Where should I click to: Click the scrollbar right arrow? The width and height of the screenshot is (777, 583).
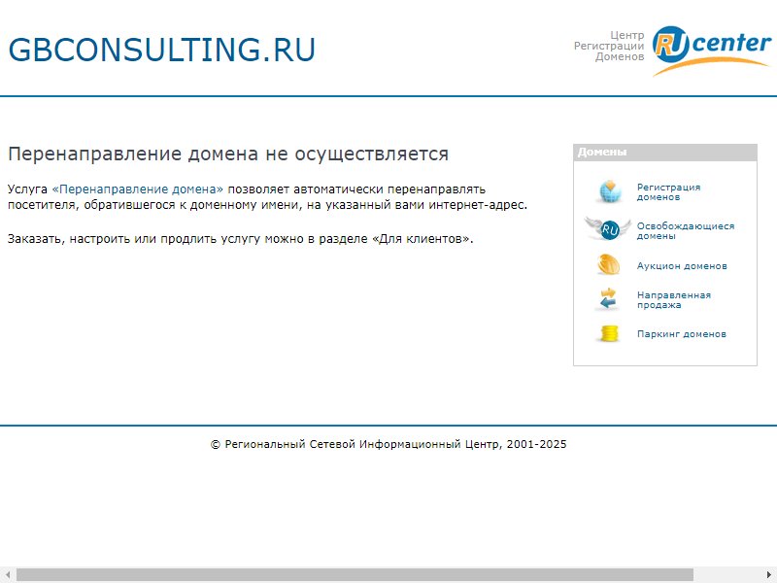769,575
